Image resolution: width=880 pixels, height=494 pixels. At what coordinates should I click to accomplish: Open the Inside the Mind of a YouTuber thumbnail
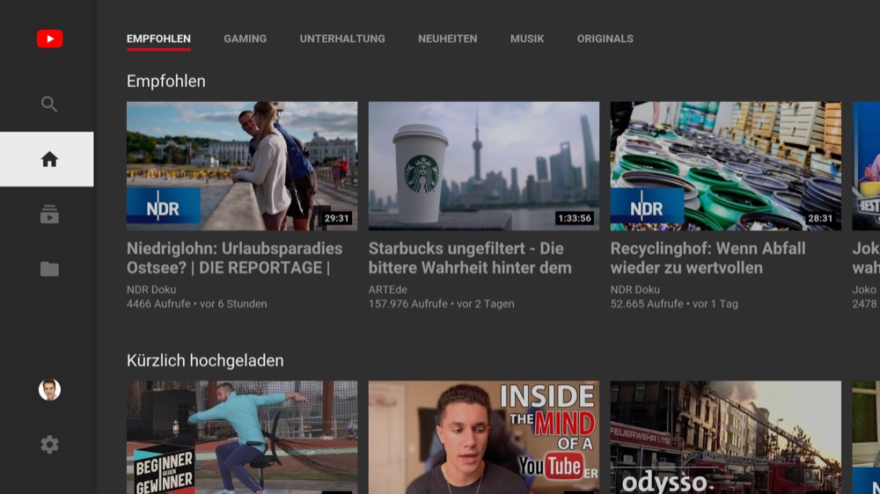[x=483, y=437]
